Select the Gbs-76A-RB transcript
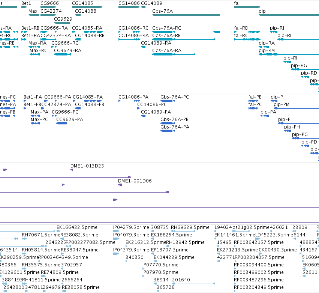Viewport: 319px width, 293px height. click(x=184, y=39)
